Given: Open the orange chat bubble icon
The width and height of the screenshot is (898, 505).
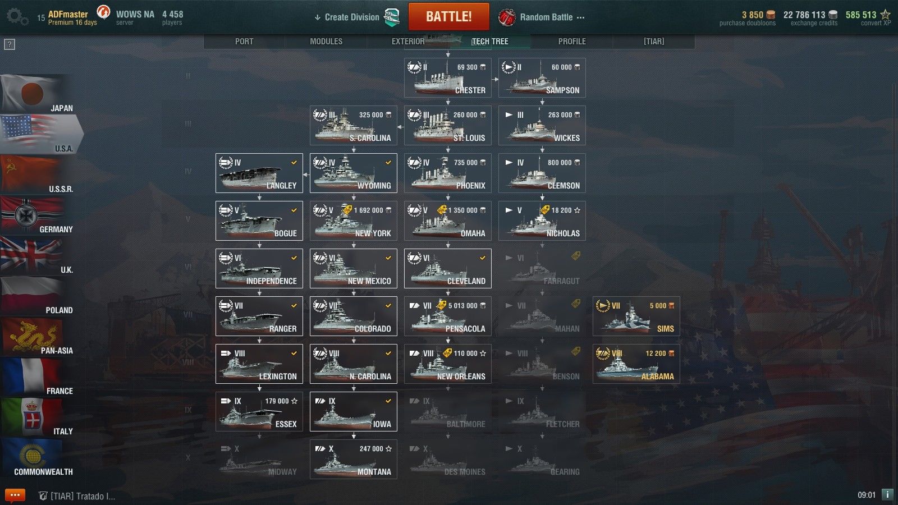Looking at the screenshot, I should pos(15,495).
